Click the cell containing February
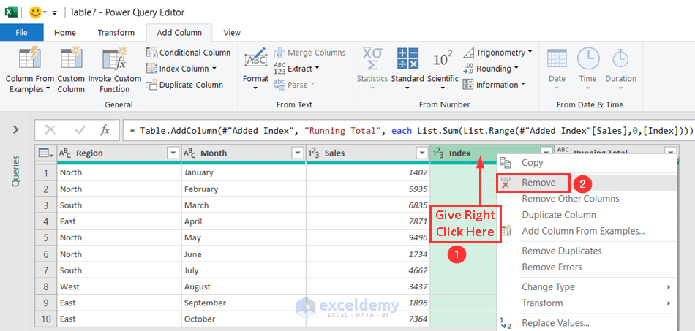Viewport: 695px width, 331px height. (244, 189)
